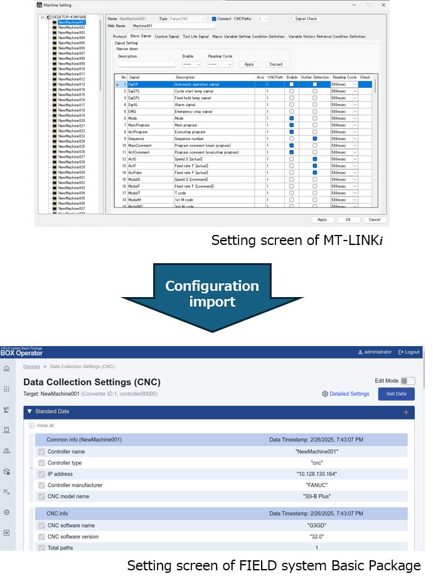Disable the Enable checkbox for Mode signal

291,118
